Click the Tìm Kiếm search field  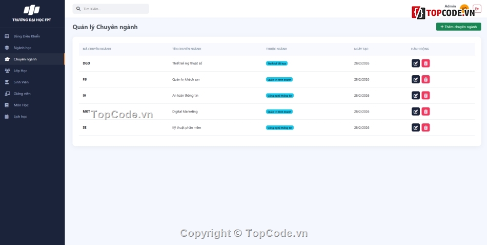[114, 9]
